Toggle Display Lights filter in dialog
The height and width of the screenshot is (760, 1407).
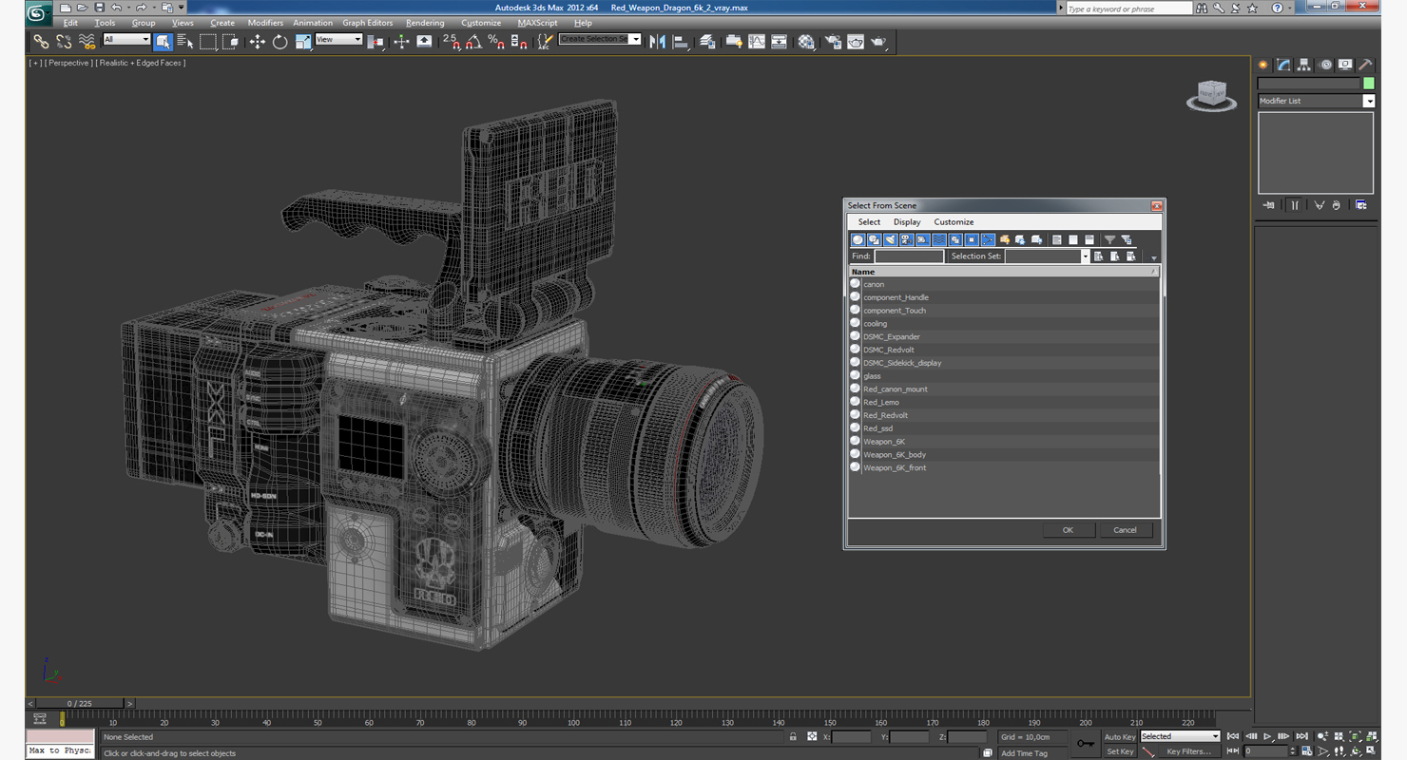[890, 240]
